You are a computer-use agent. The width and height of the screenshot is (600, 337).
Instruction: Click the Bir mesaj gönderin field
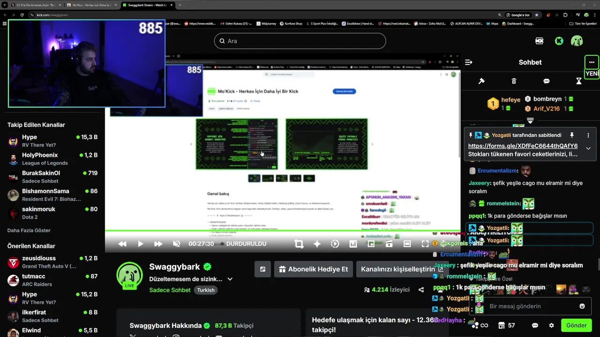[x=530, y=306]
